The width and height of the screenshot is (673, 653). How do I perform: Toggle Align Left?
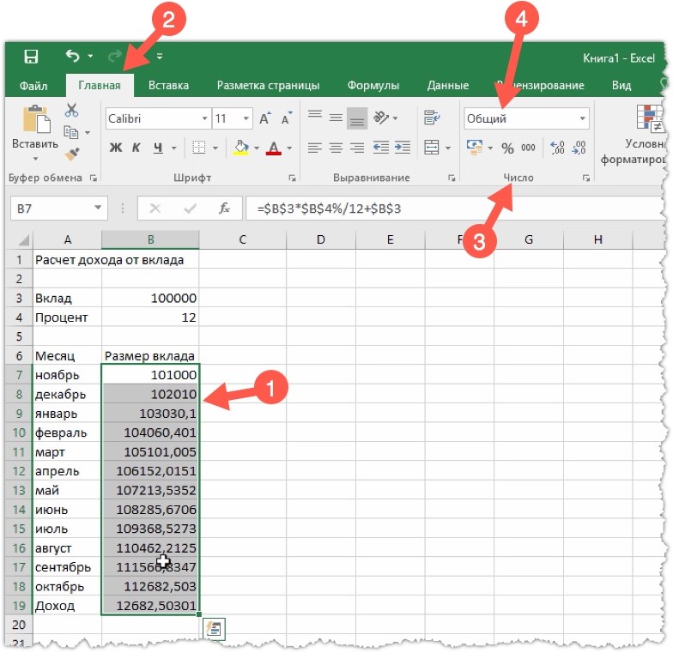(314, 148)
